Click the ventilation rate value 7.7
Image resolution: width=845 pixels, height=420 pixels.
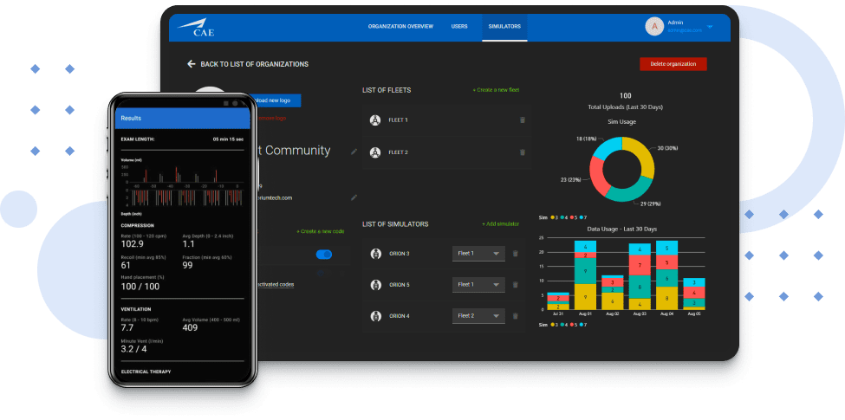coord(127,327)
